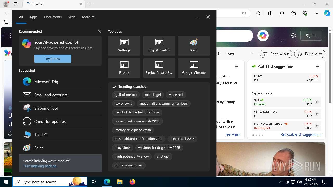Click See watchlist suggestions link
333x187 pixels.
[x=301, y=135]
